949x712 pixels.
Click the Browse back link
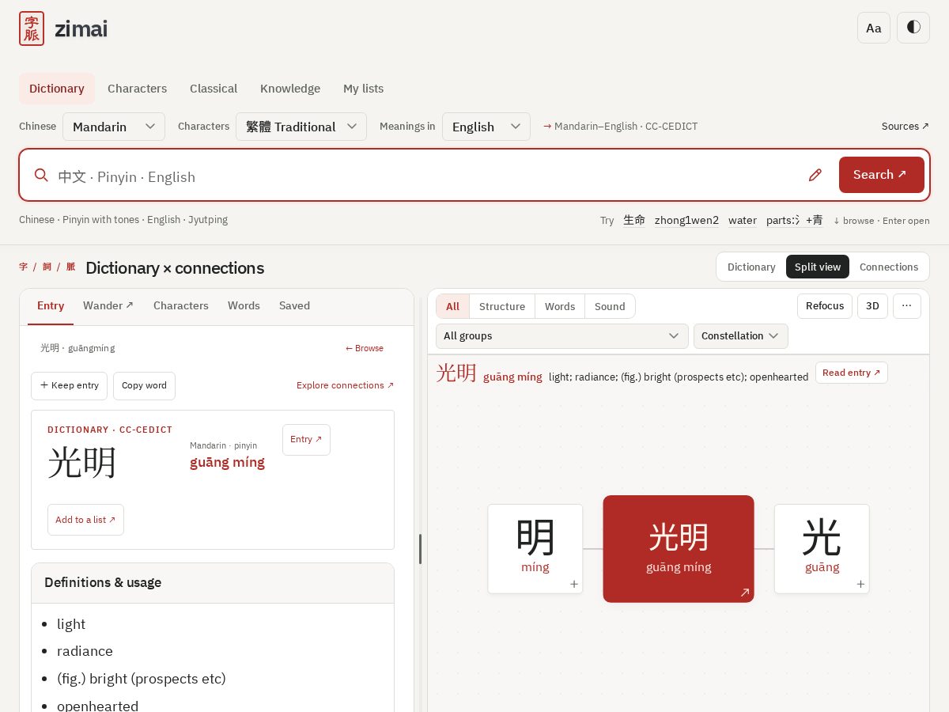click(365, 348)
